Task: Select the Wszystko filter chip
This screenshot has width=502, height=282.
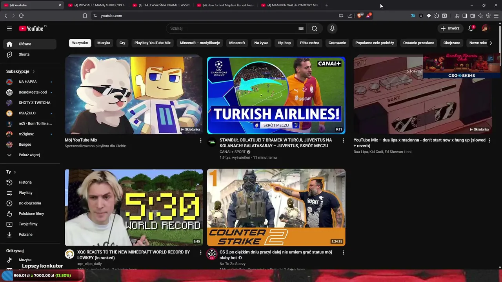Action: (x=80, y=43)
